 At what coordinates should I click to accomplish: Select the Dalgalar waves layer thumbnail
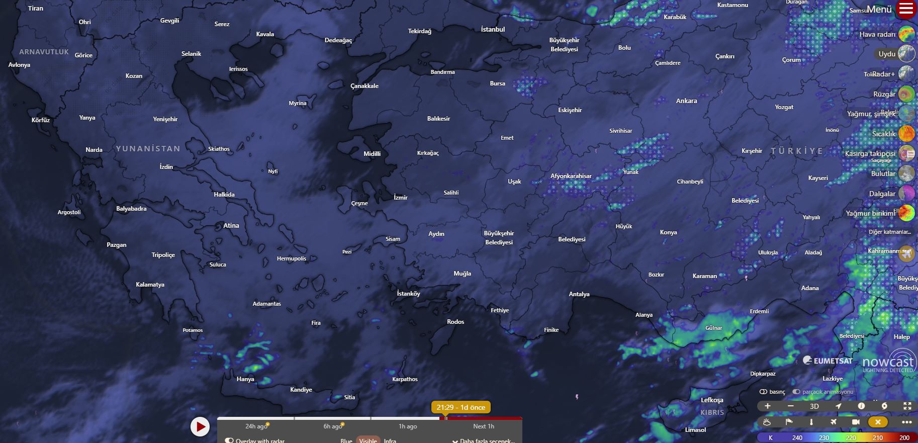(x=906, y=194)
